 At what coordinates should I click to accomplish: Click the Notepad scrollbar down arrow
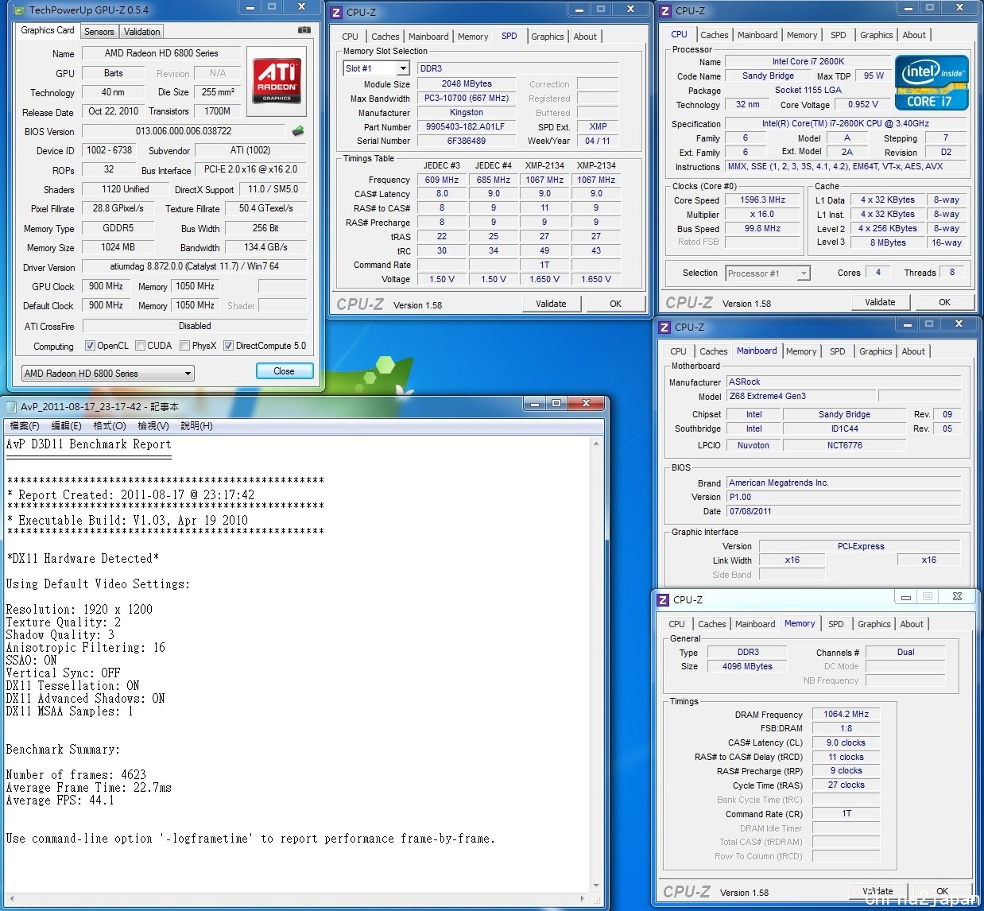coord(597,885)
